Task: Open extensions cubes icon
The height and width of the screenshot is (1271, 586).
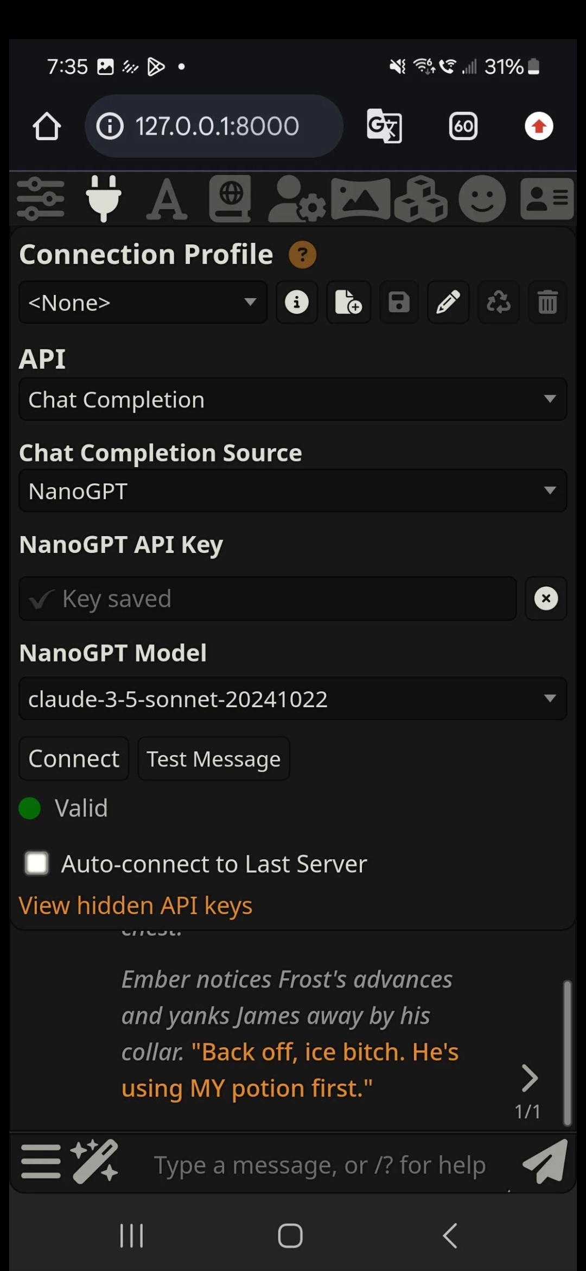Action: pos(421,199)
